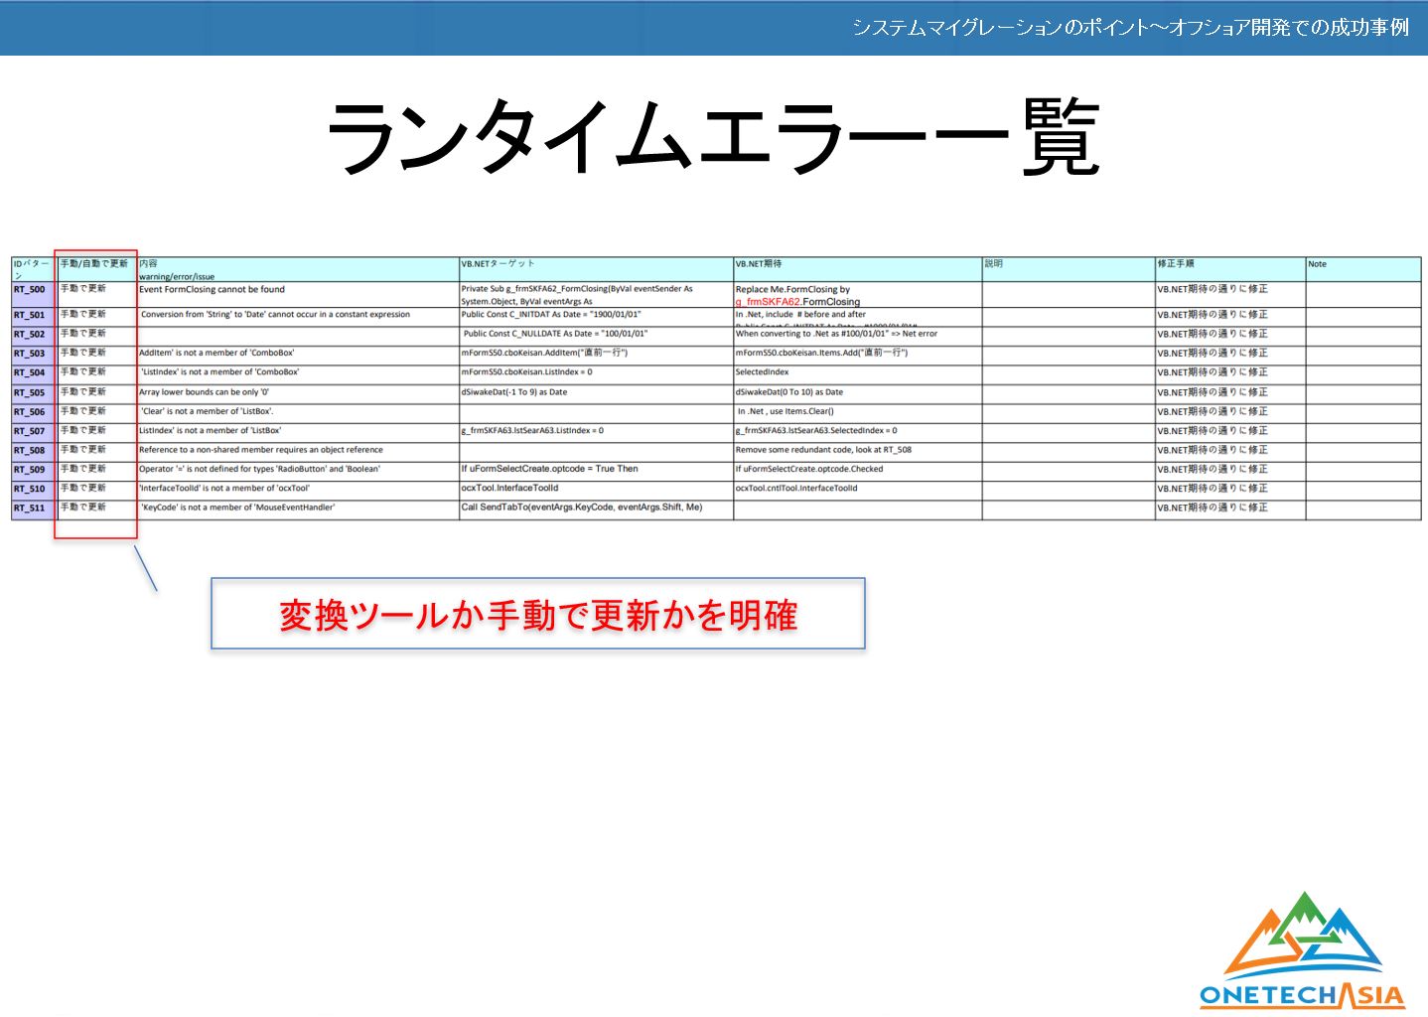Click the RT_505 ID cell
Image resolution: width=1428 pixels, height=1017 pixels.
pos(34,393)
